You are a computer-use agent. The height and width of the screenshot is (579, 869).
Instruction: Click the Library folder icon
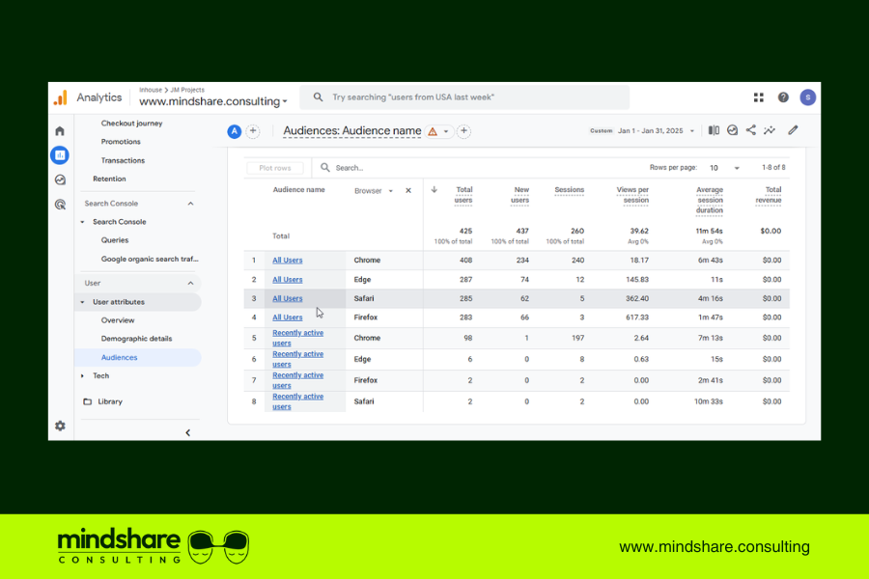[87, 401]
